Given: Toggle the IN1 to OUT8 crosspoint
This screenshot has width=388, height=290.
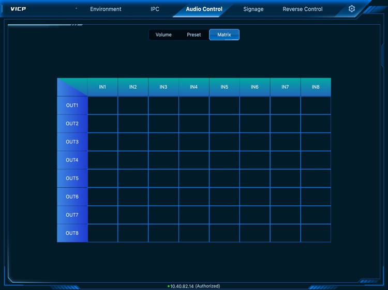Looking at the screenshot, I should click(x=103, y=233).
